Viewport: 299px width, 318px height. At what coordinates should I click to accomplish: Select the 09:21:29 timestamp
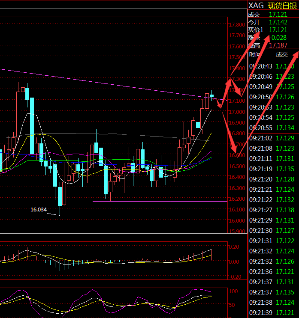point(261,220)
